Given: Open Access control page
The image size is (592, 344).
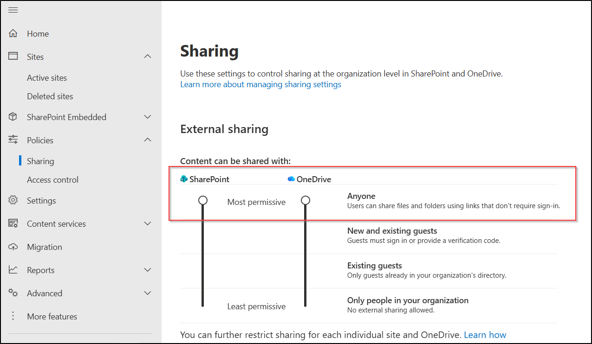Looking at the screenshot, I should point(53,179).
